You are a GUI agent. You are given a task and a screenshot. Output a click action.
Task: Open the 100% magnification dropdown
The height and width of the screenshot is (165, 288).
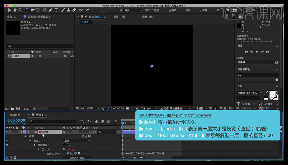click(93, 109)
